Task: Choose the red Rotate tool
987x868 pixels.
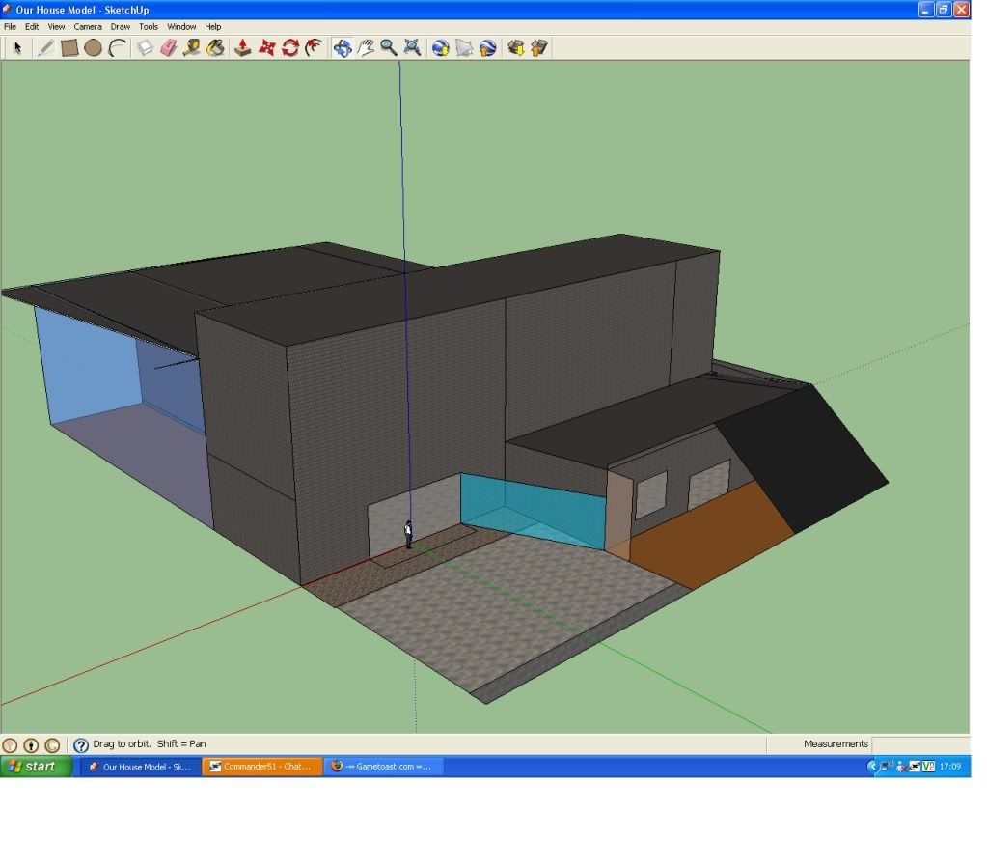Action: (x=290, y=48)
